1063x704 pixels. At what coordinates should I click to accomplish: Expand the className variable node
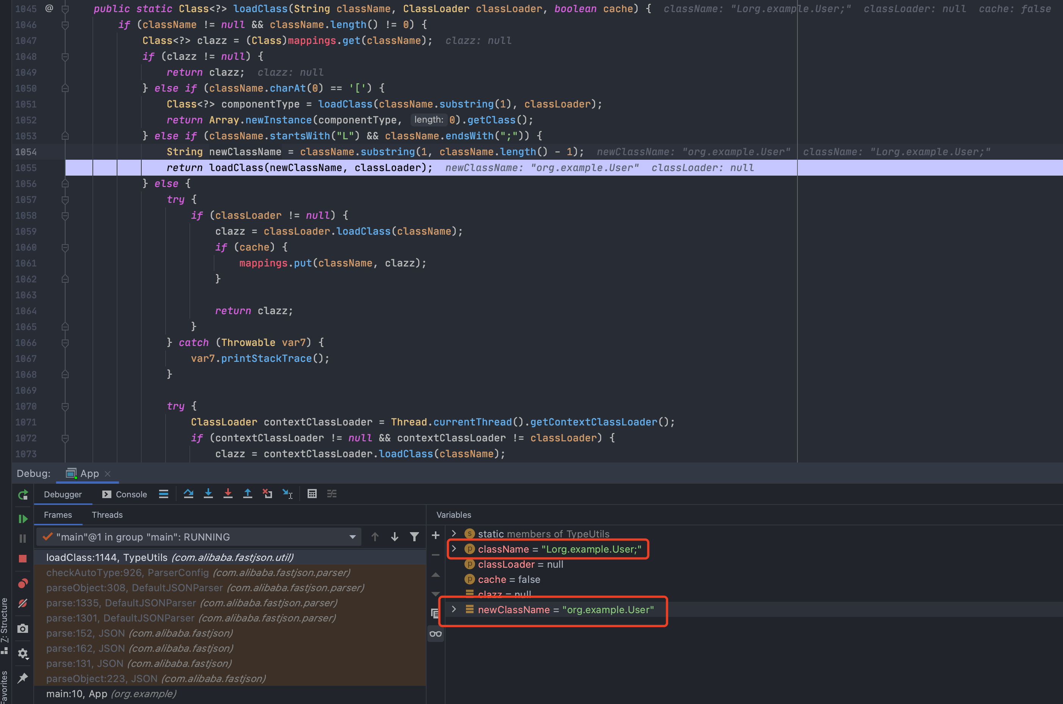[454, 549]
